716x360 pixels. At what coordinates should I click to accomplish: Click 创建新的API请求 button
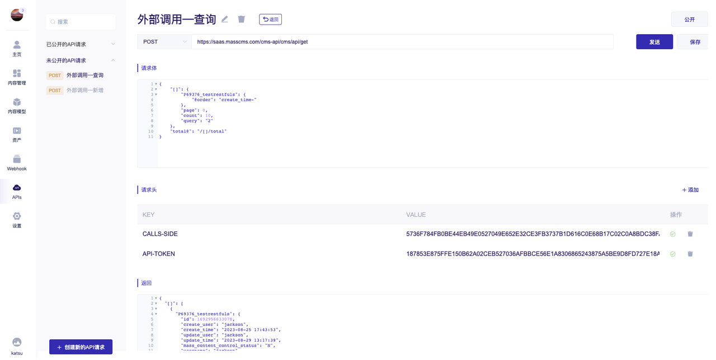pyautogui.click(x=81, y=347)
